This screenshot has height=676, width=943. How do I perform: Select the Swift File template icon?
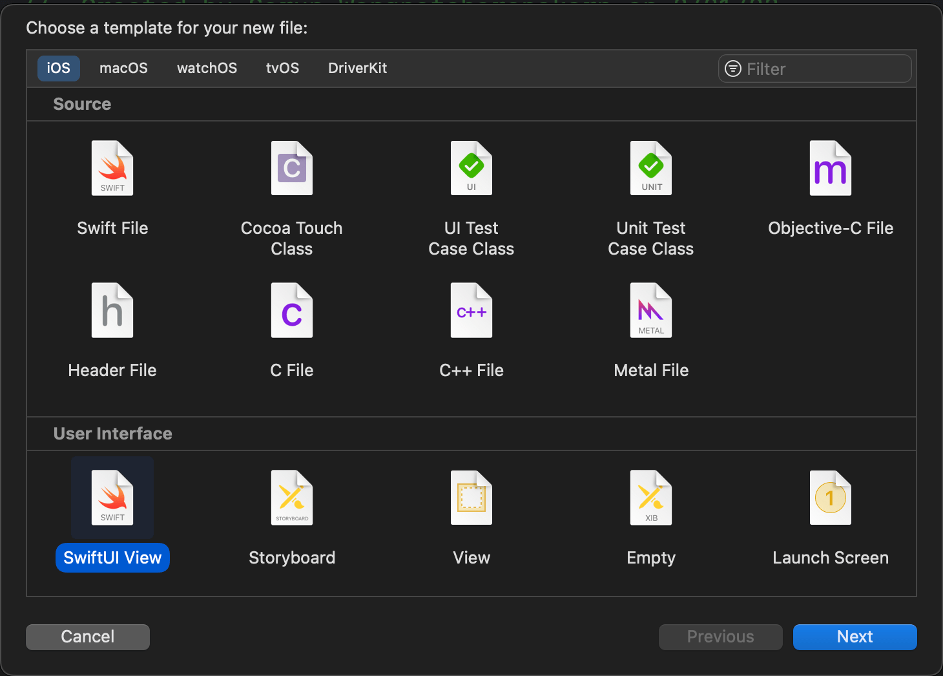click(112, 168)
